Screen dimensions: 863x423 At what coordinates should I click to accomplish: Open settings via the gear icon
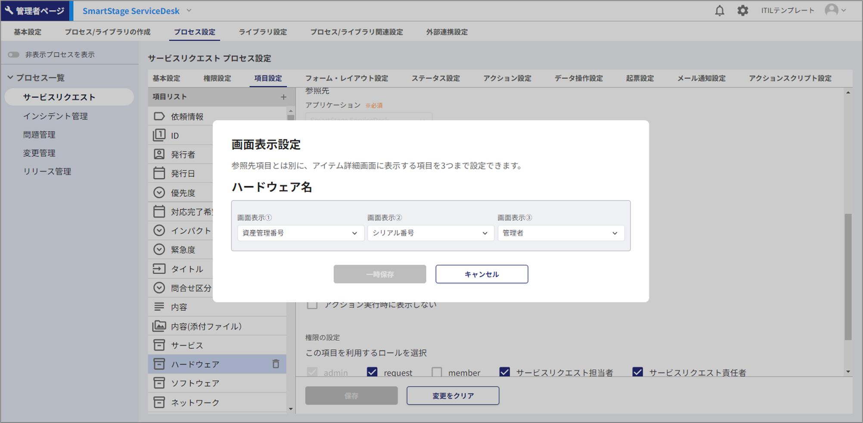[742, 11]
